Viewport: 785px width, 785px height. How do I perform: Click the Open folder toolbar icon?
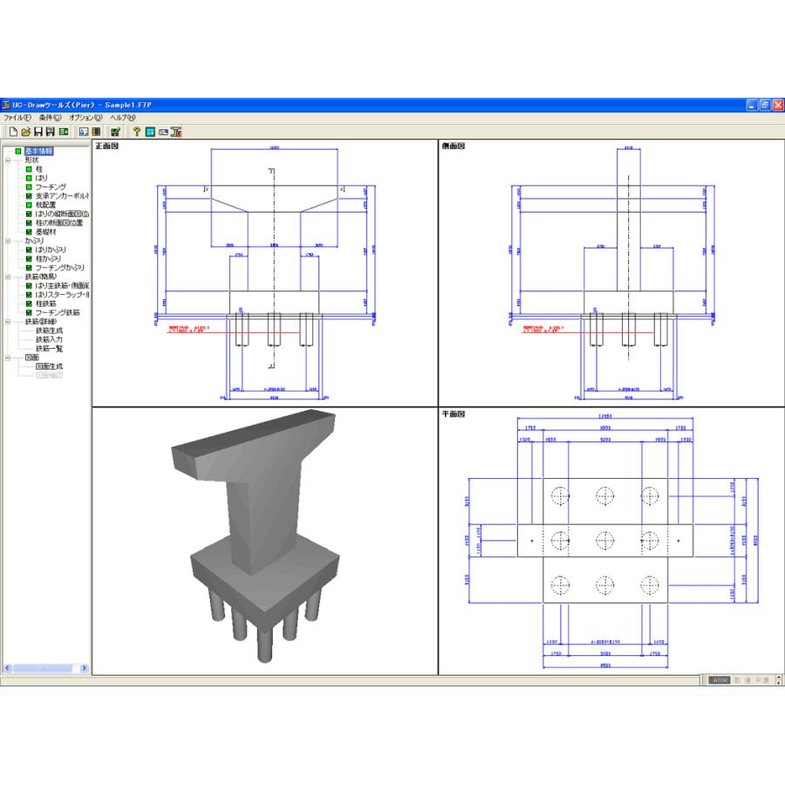pyautogui.click(x=25, y=132)
